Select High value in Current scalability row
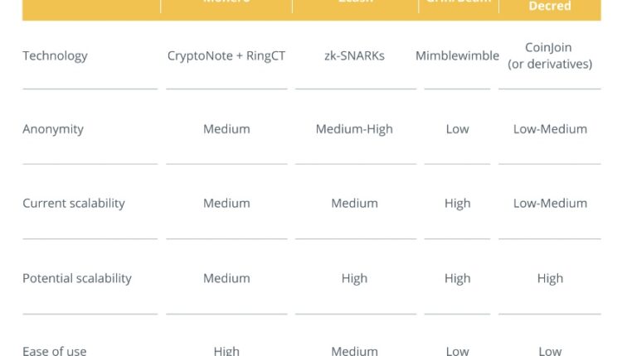 [x=457, y=203]
